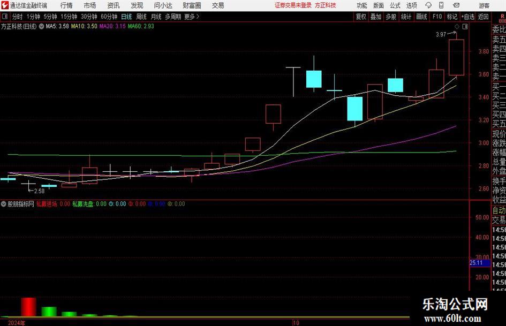Screen dimensions: 506x326
Task: Open the F10 company info button
Action: click(437, 17)
